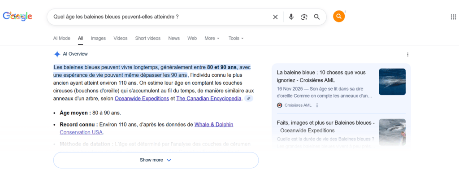This screenshot has width=459, height=174.
Task: Click the source link chip icon after Canadian Encyclopedia
Action: click(x=248, y=99)
